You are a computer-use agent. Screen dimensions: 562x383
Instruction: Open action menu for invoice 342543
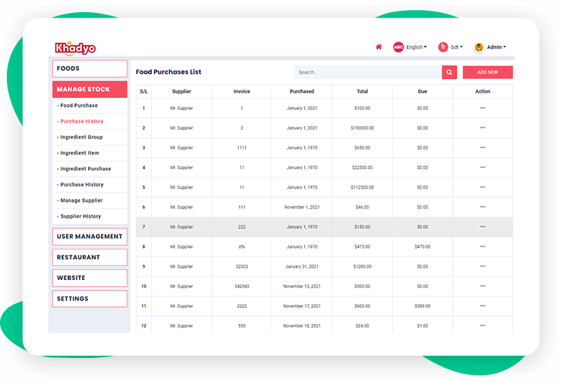click(x=482, y=286)
